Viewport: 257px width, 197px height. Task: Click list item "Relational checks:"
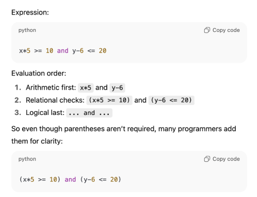[x=55, y=100]
